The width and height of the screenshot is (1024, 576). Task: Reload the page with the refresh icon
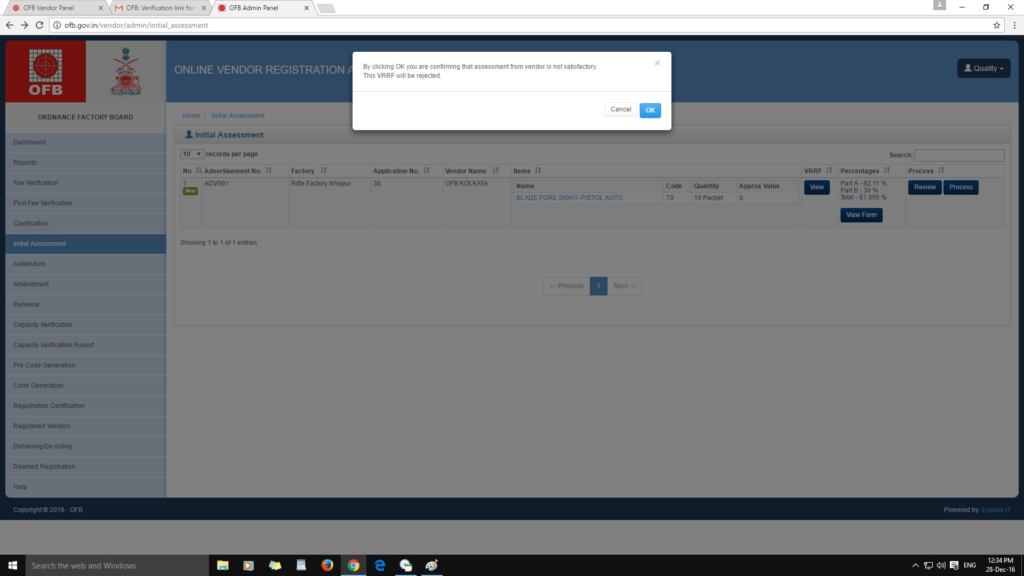click(x=39, y=25)
